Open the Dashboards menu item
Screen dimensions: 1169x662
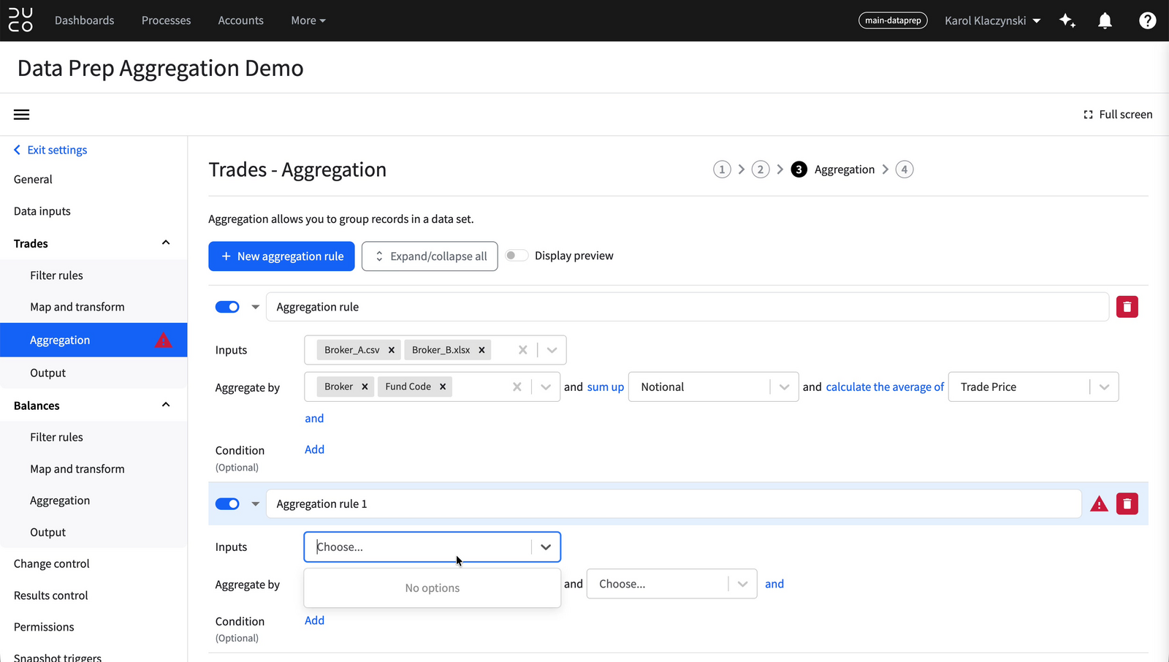(x=85, y=20)
